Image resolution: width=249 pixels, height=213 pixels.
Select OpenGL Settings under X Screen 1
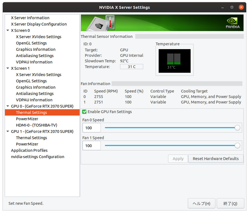click(x=31, y=81)
